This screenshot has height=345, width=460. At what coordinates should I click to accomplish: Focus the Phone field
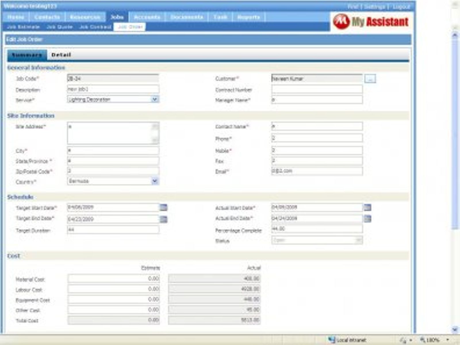(x=317, y=138)
